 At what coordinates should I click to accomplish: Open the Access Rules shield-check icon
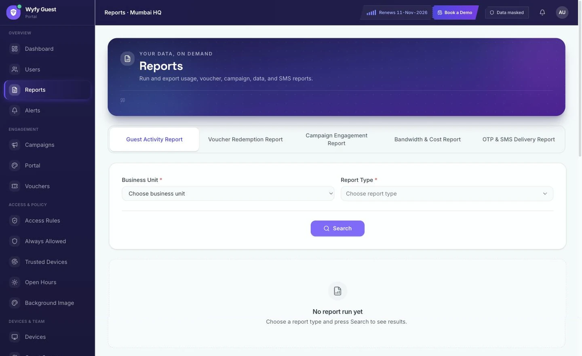point(15,221)
